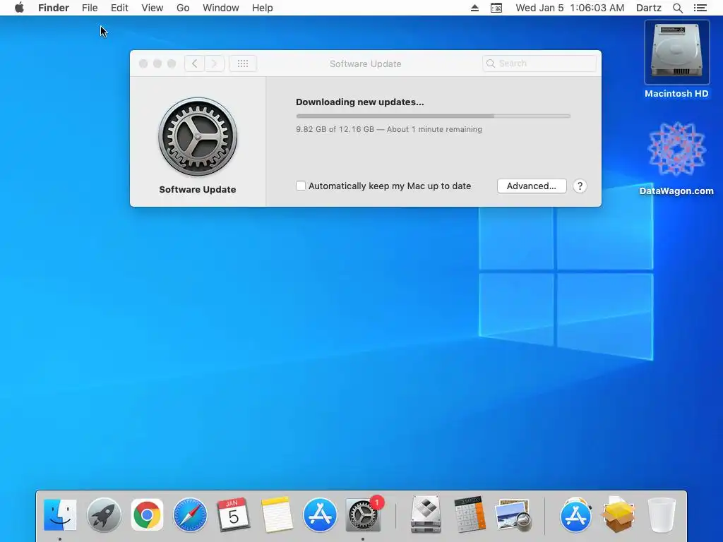Screen dimensions: 723x542
Task: Open the Apple menu
Action: point(19,8)
